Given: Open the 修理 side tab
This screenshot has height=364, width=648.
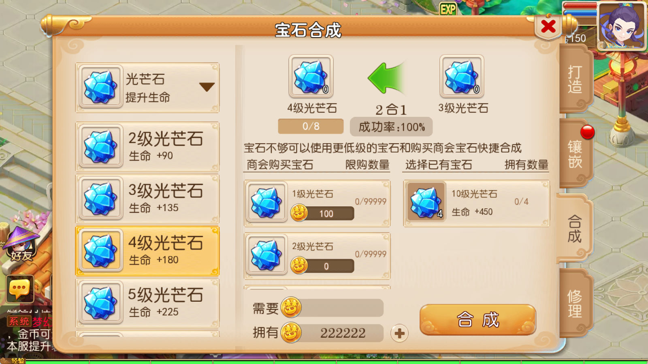Looking at the screenshot, I should point(575,304).
